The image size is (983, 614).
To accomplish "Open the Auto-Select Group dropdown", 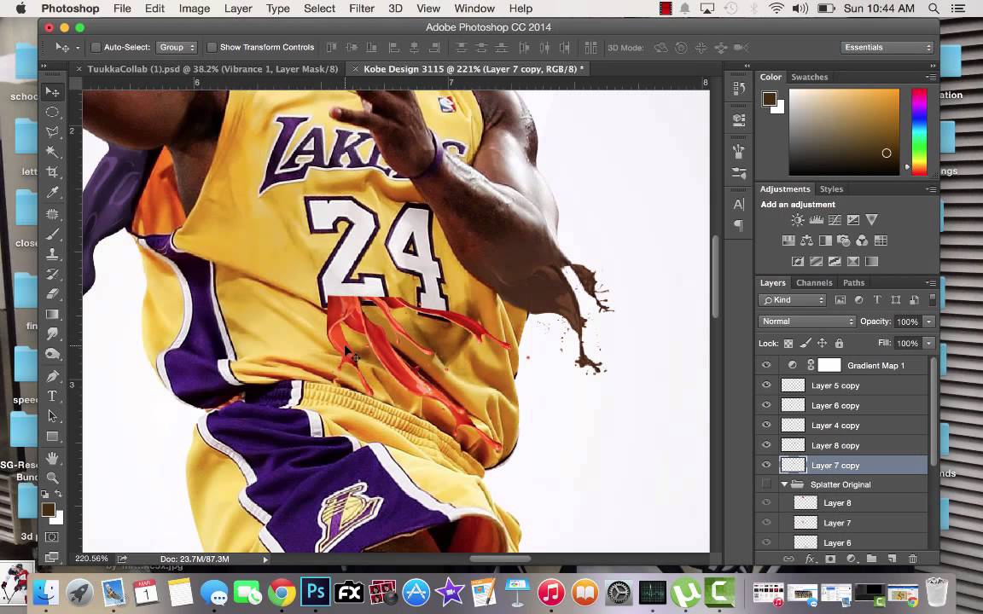I will pyautogui.click(x=177, y=48).
